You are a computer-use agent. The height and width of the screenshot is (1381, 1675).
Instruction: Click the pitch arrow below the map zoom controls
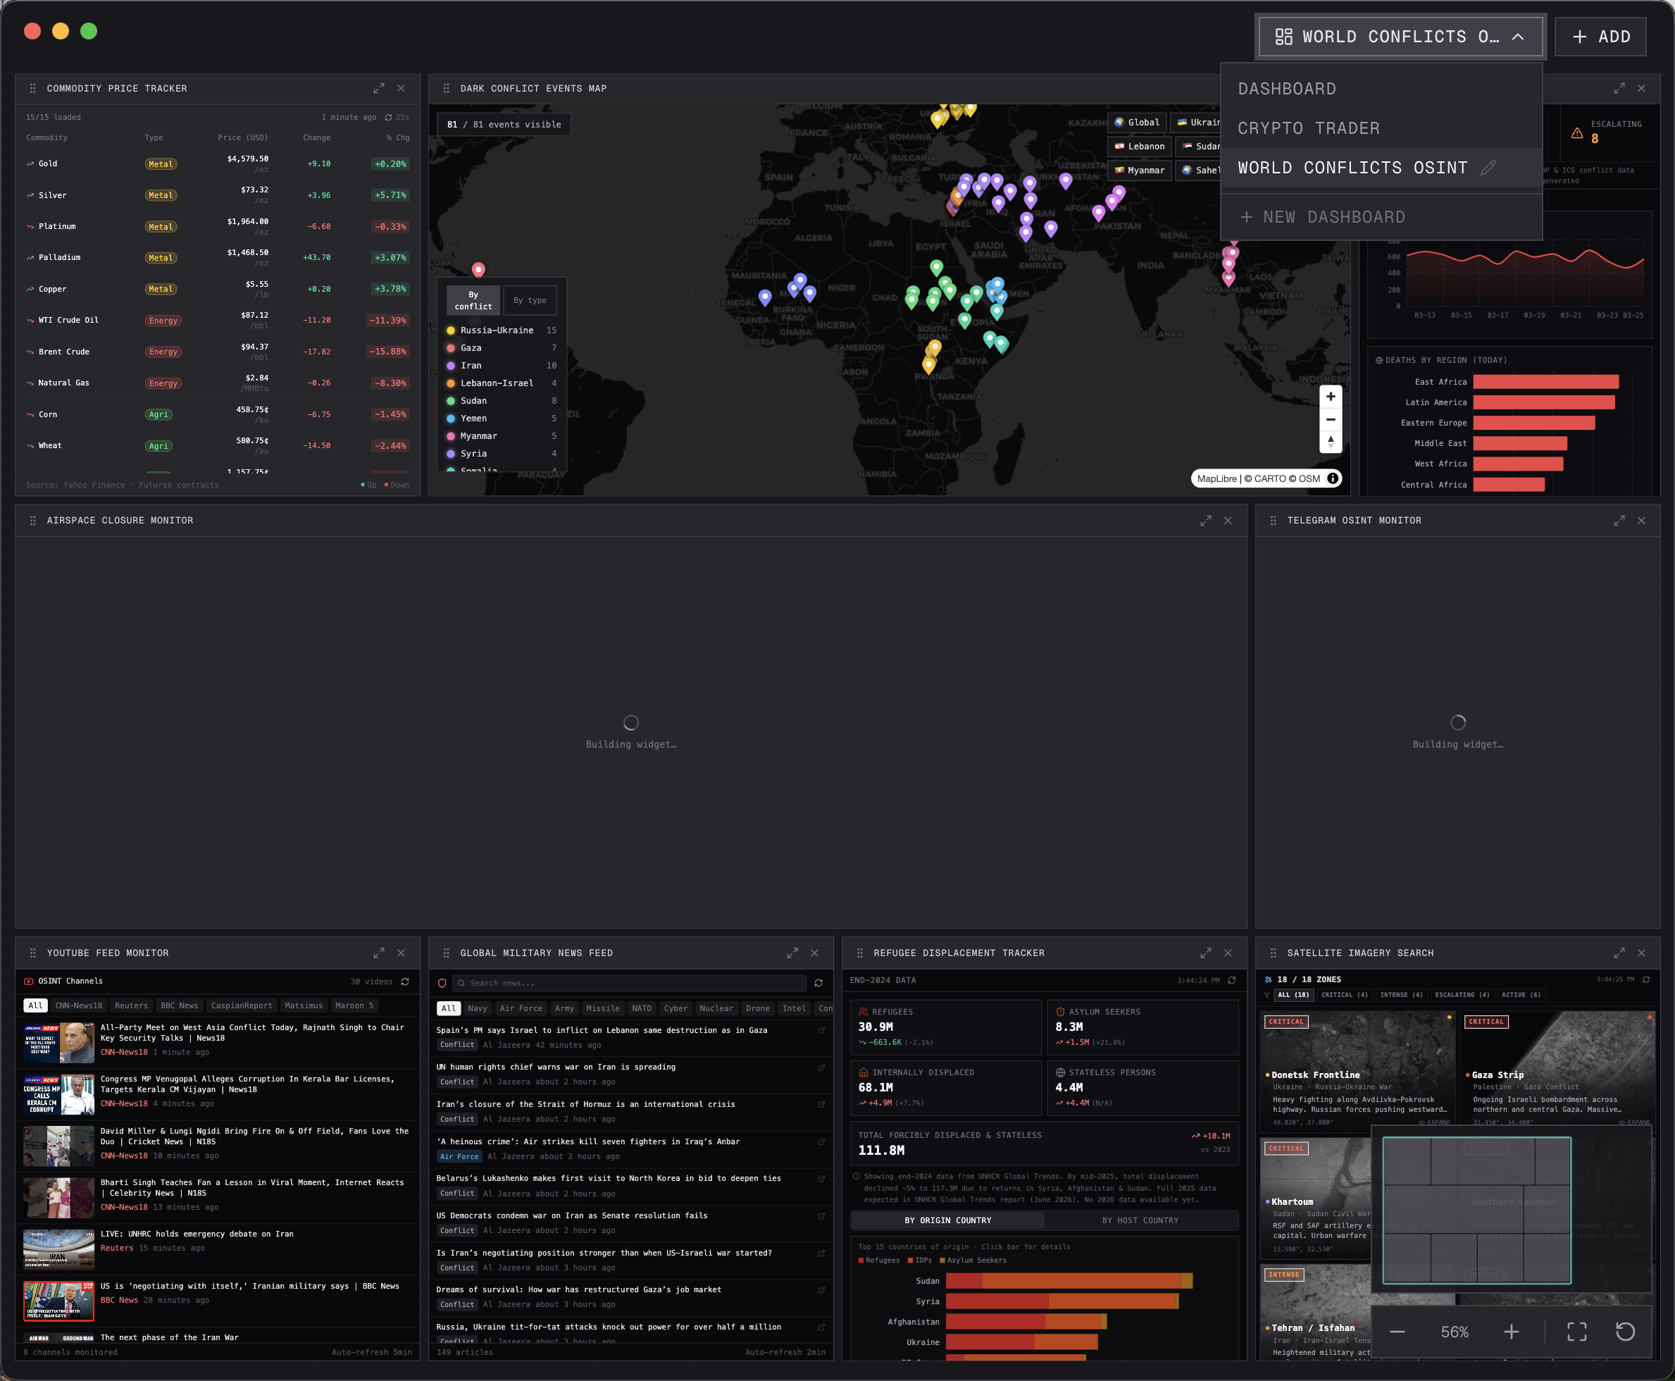[x=1331, y=443]
